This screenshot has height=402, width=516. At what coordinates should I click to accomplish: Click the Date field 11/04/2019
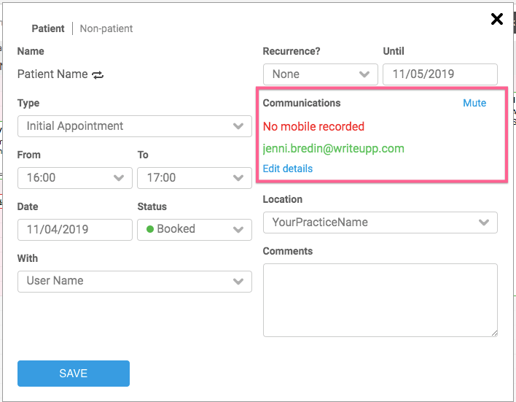coord(74,229)
